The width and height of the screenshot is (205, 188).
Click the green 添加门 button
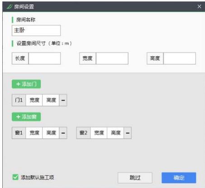[26, 84]
